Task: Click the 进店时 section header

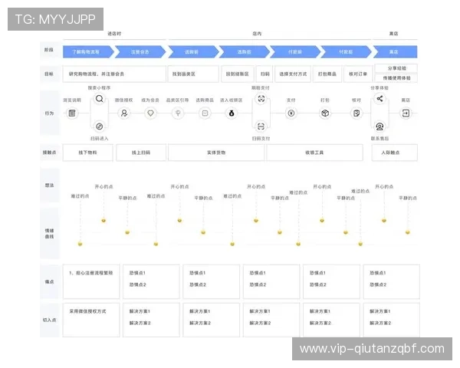Action: (x=114, y=34)
